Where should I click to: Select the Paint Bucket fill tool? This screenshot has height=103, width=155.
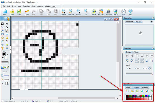point(7,41)
